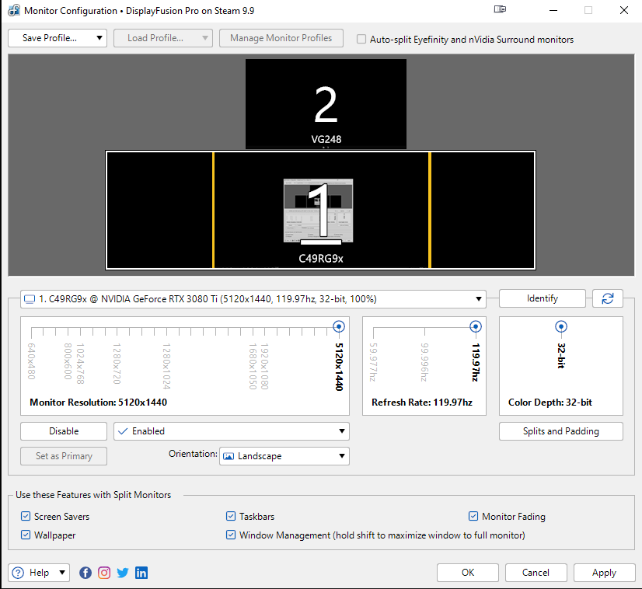
Task: Open the Enabled state dropdown
Action: pos(232,431)
